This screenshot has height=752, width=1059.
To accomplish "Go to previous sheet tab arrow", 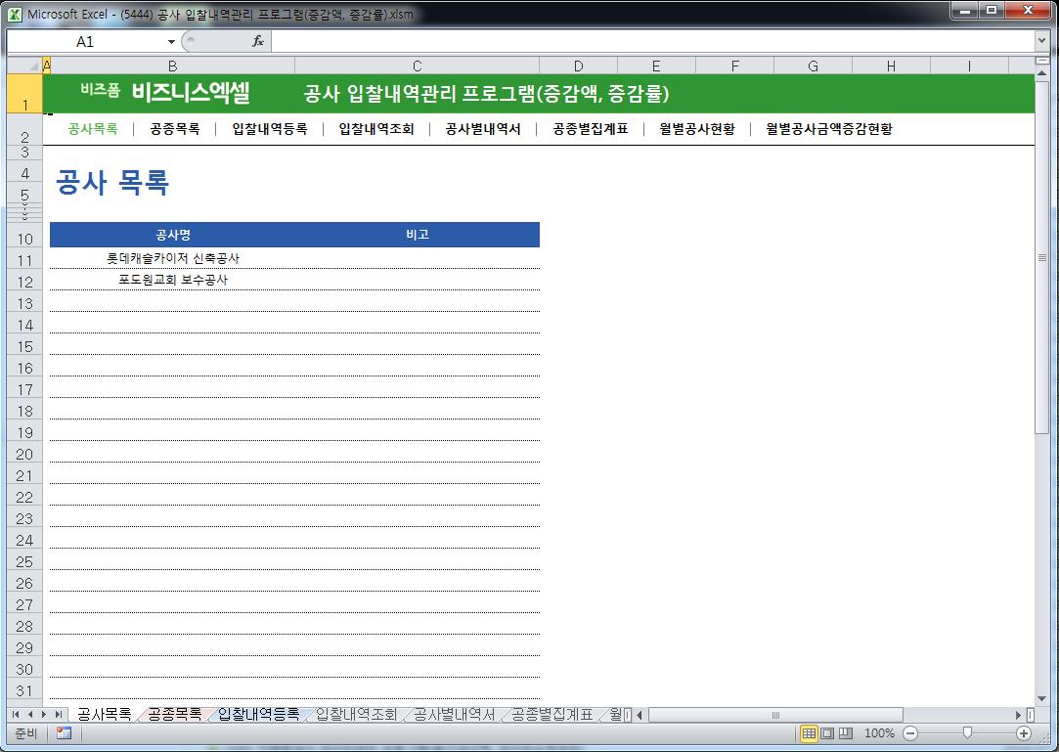I will pyautogui.click(x=29, y=714).
